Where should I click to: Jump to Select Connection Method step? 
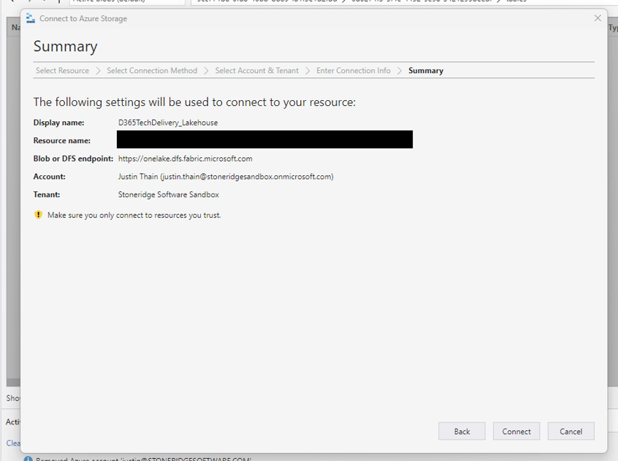tap(152, 71)
